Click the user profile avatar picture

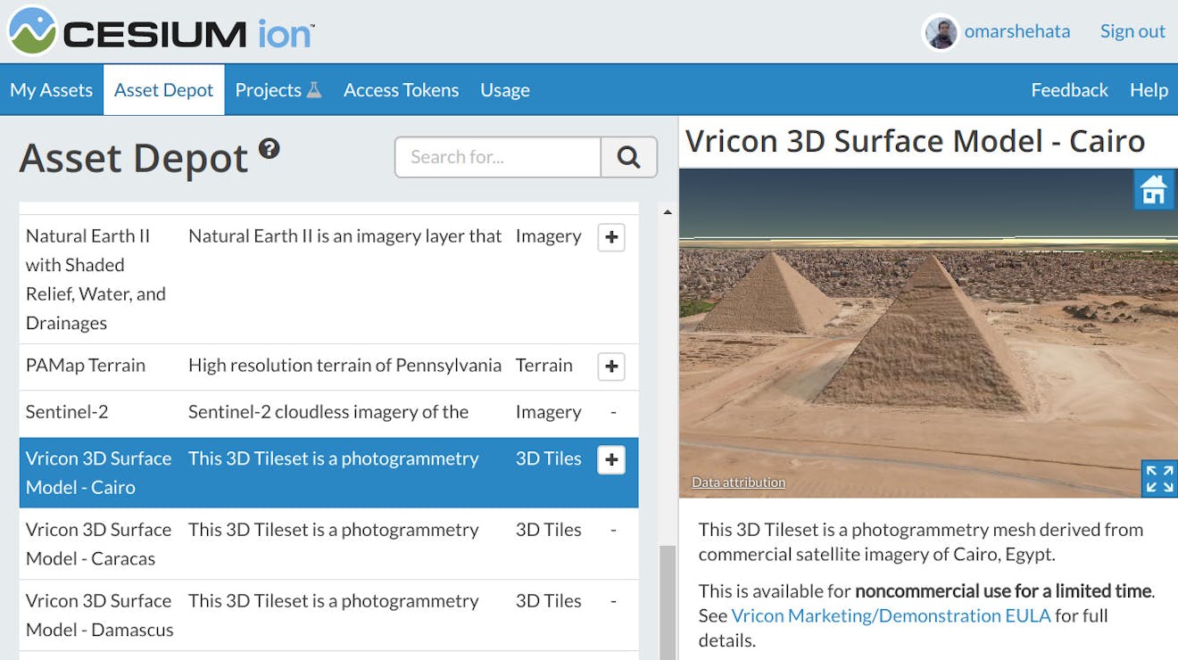coord(939,31)
